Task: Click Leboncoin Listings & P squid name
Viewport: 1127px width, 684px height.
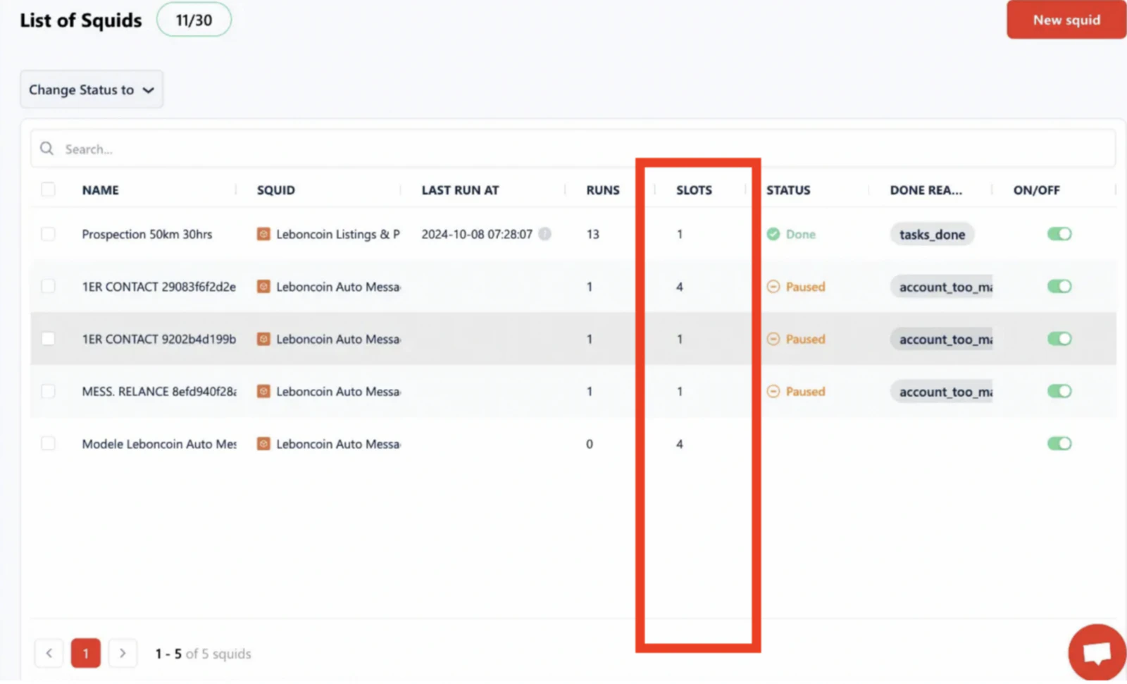Action: 338,234
